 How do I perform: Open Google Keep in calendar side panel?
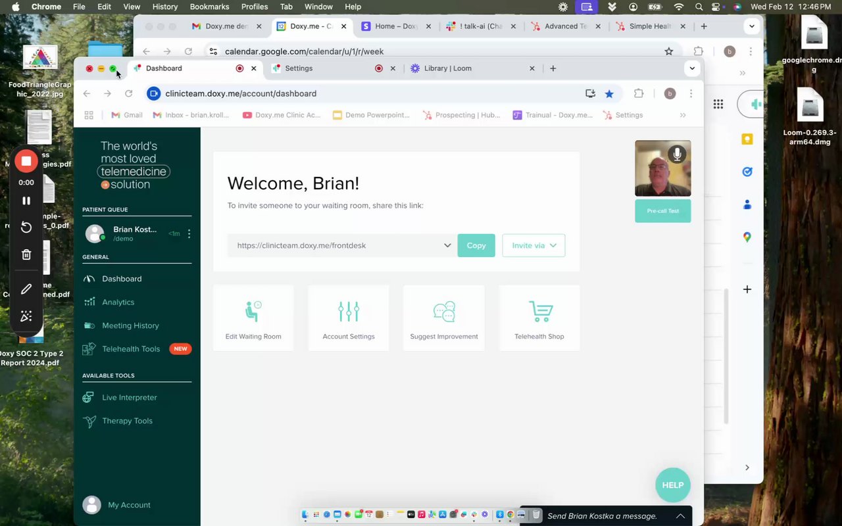click(747, 139)
